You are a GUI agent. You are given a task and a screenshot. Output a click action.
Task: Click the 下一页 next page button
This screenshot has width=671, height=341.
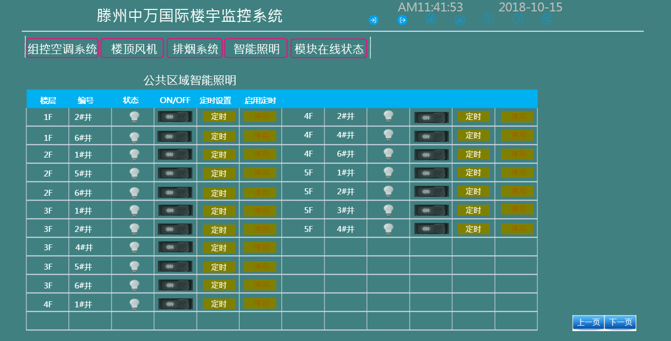(x=620, y=323)
